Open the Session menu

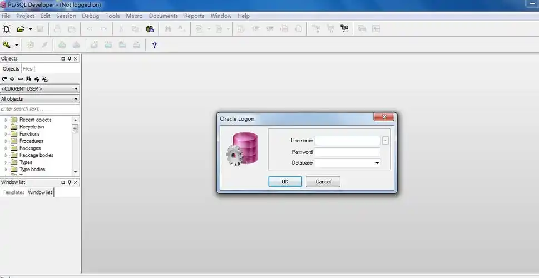(66, 16)
